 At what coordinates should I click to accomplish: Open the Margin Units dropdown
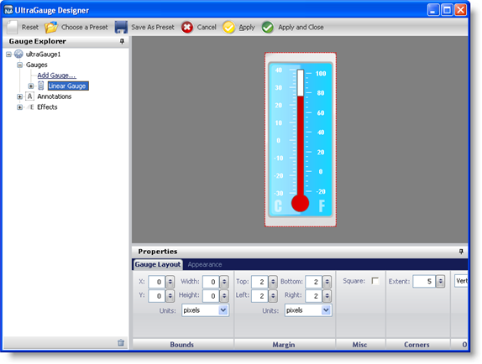click(326, 310)
